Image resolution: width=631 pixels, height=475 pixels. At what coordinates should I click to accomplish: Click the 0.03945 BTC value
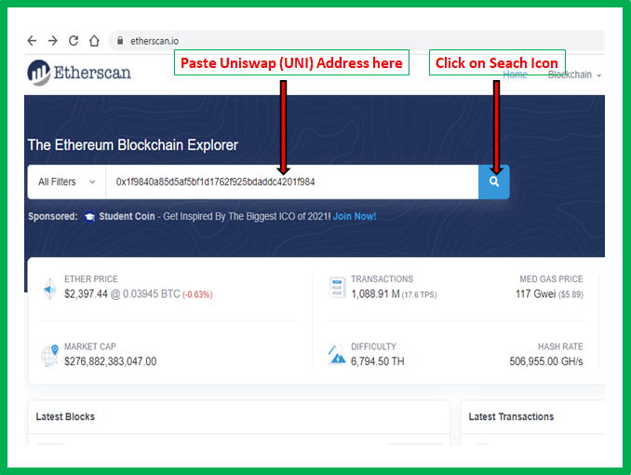point(152,294)
